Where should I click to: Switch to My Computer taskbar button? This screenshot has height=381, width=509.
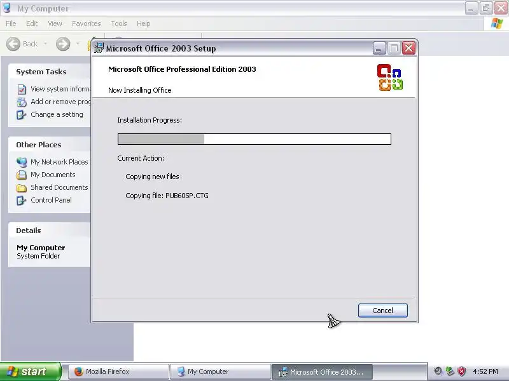tap(220, 371)
